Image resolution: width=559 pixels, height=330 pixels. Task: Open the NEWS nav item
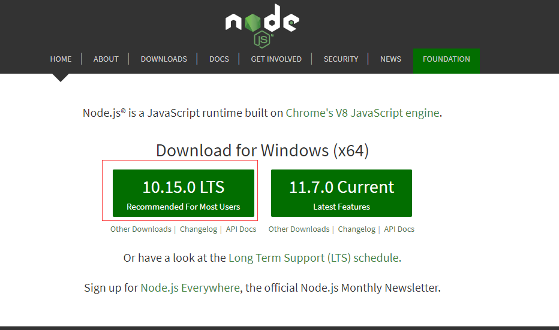point(390,59)
